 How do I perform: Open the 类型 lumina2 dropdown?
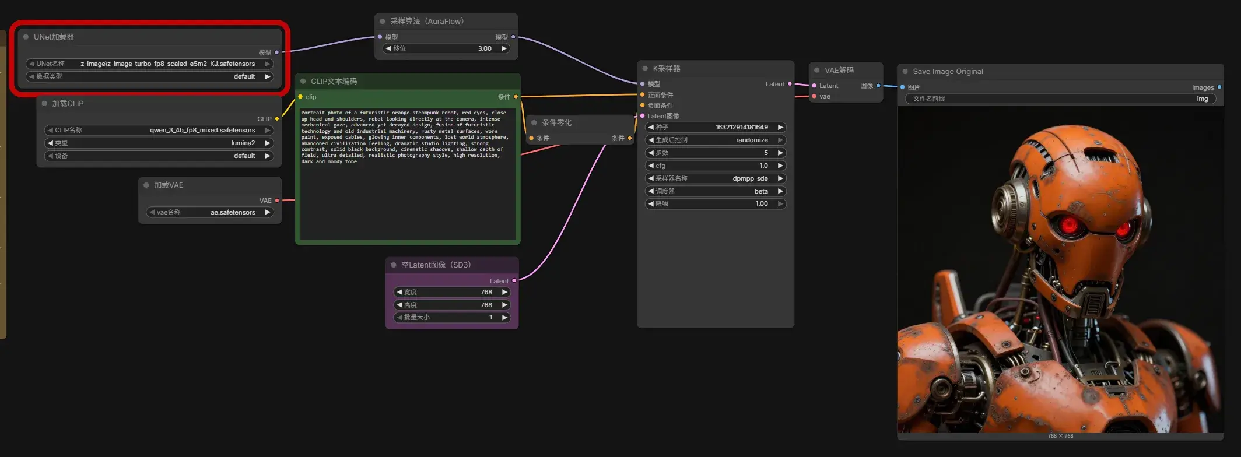click(159, 143)
